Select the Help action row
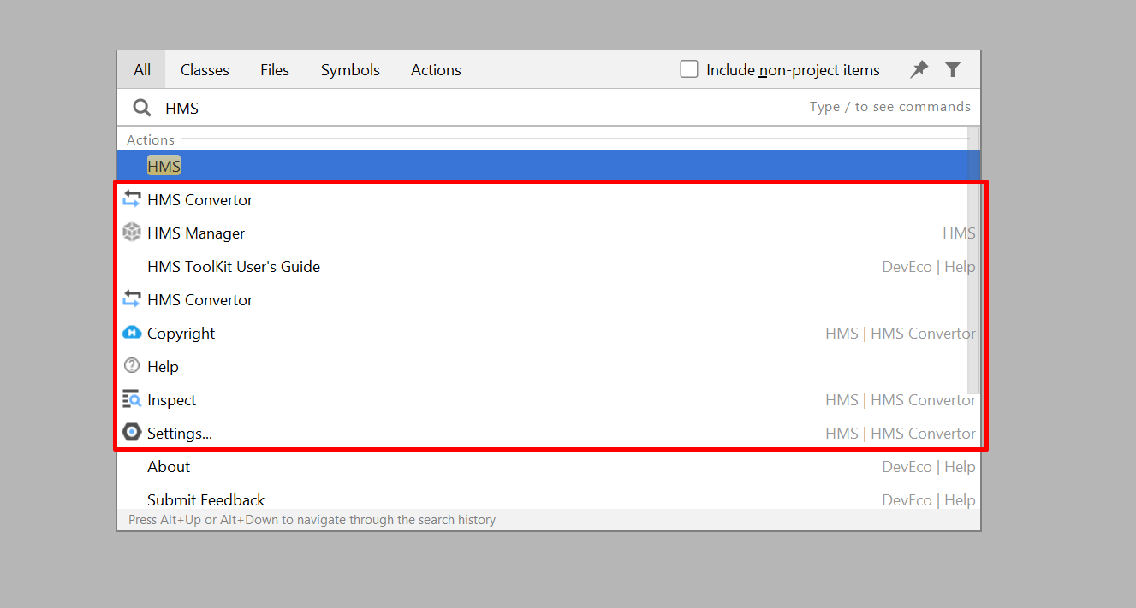Viewport: 1136px width, 608px height. 549,367
